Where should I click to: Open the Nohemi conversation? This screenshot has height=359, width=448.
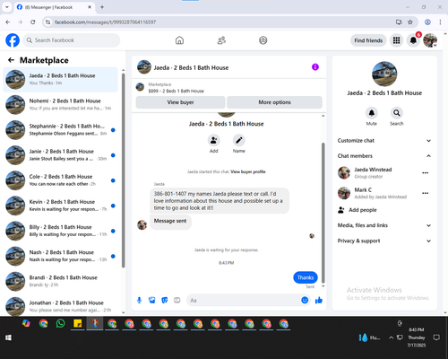60,104
